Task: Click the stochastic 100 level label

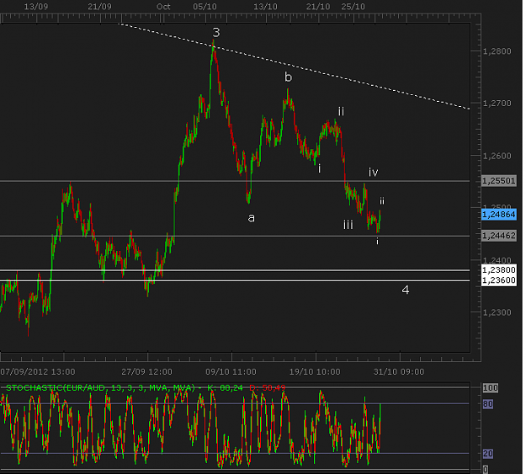Action: tap(491, 388)
